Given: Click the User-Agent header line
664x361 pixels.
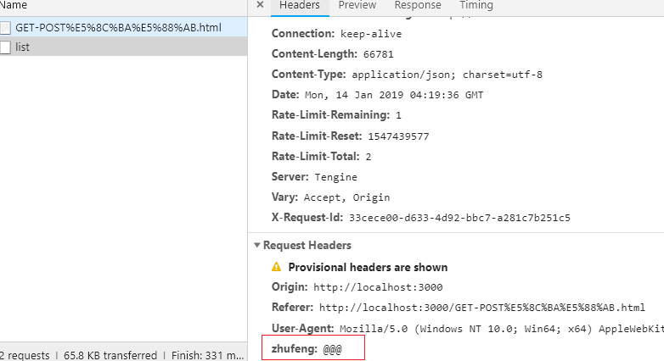Looking at the screenshot, I should pos(467,328).
